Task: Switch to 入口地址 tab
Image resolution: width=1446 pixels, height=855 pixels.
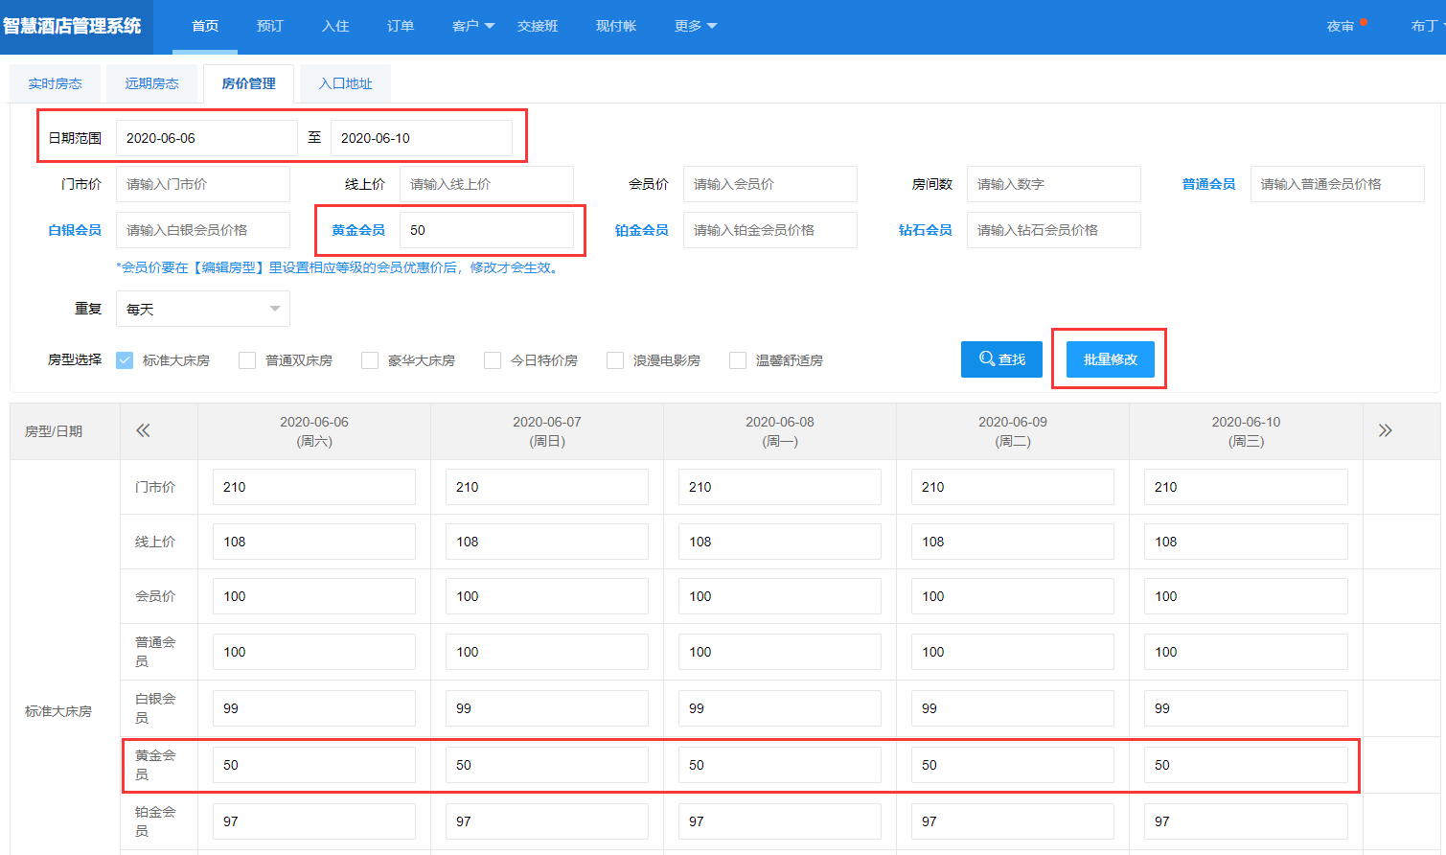Action: [x=345, y=83]
